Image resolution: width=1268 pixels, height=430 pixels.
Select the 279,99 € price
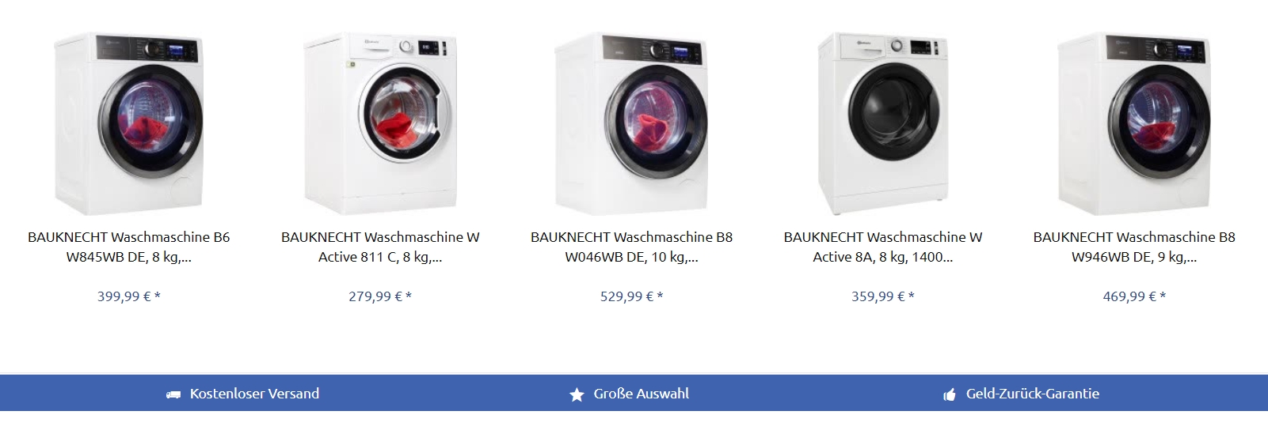(380, 296)
